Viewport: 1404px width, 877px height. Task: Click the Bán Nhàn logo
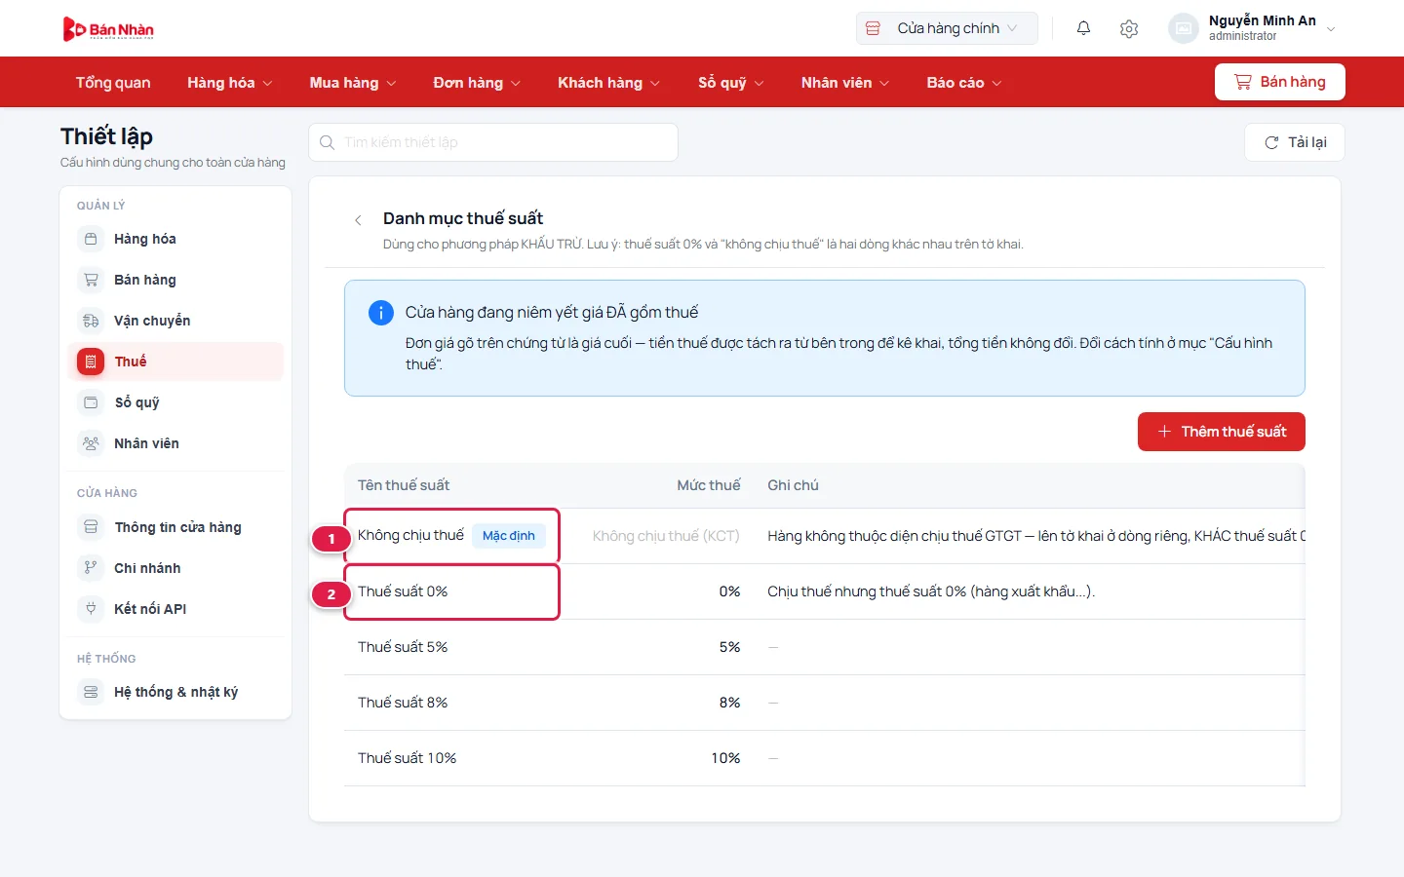(x=108, y=29)
